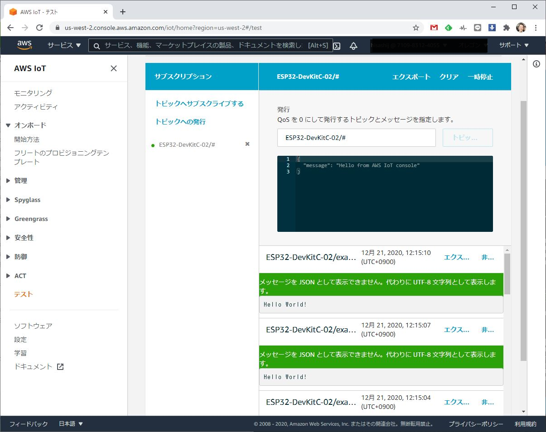Open the green diamond extension icon
Viewport: 546px width, 432px height.
[x=449, y=28]
